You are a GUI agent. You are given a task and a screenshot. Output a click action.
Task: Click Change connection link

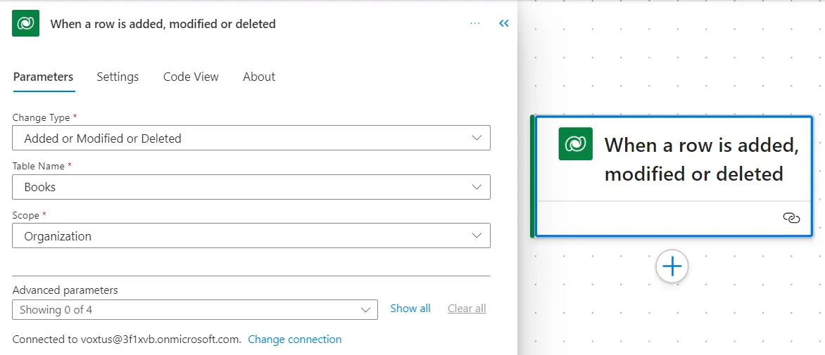295,340
